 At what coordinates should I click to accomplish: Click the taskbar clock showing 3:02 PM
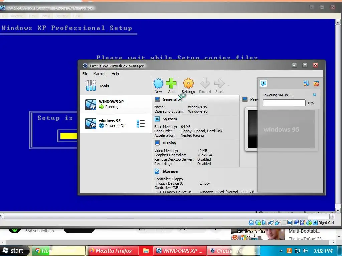(x=323, y=251)
